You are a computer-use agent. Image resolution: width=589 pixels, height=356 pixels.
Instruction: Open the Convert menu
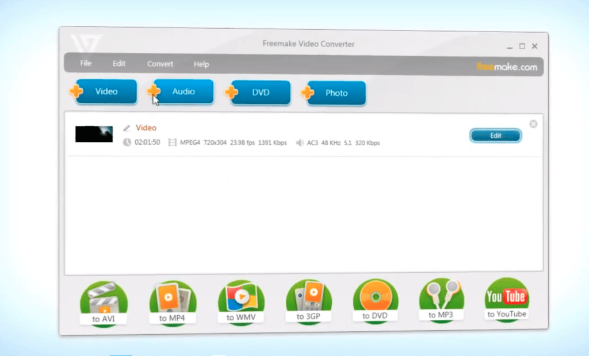pyautogui.click(x=160, y=64)
